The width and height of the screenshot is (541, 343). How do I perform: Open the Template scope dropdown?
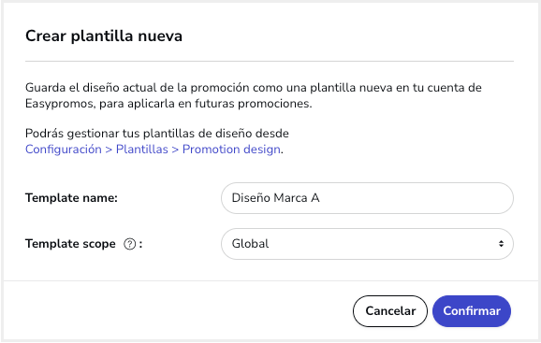point(367,244)
